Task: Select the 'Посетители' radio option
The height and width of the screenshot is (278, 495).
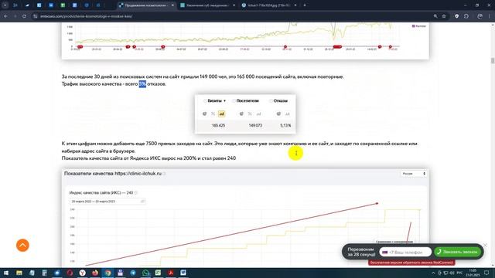Action: pyautogui.click(x=234, y=101)
